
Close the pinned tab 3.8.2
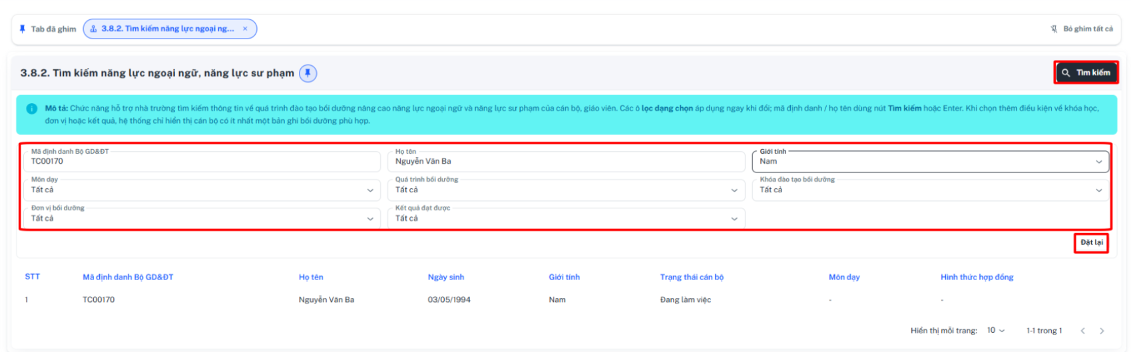tap(245, 29)
